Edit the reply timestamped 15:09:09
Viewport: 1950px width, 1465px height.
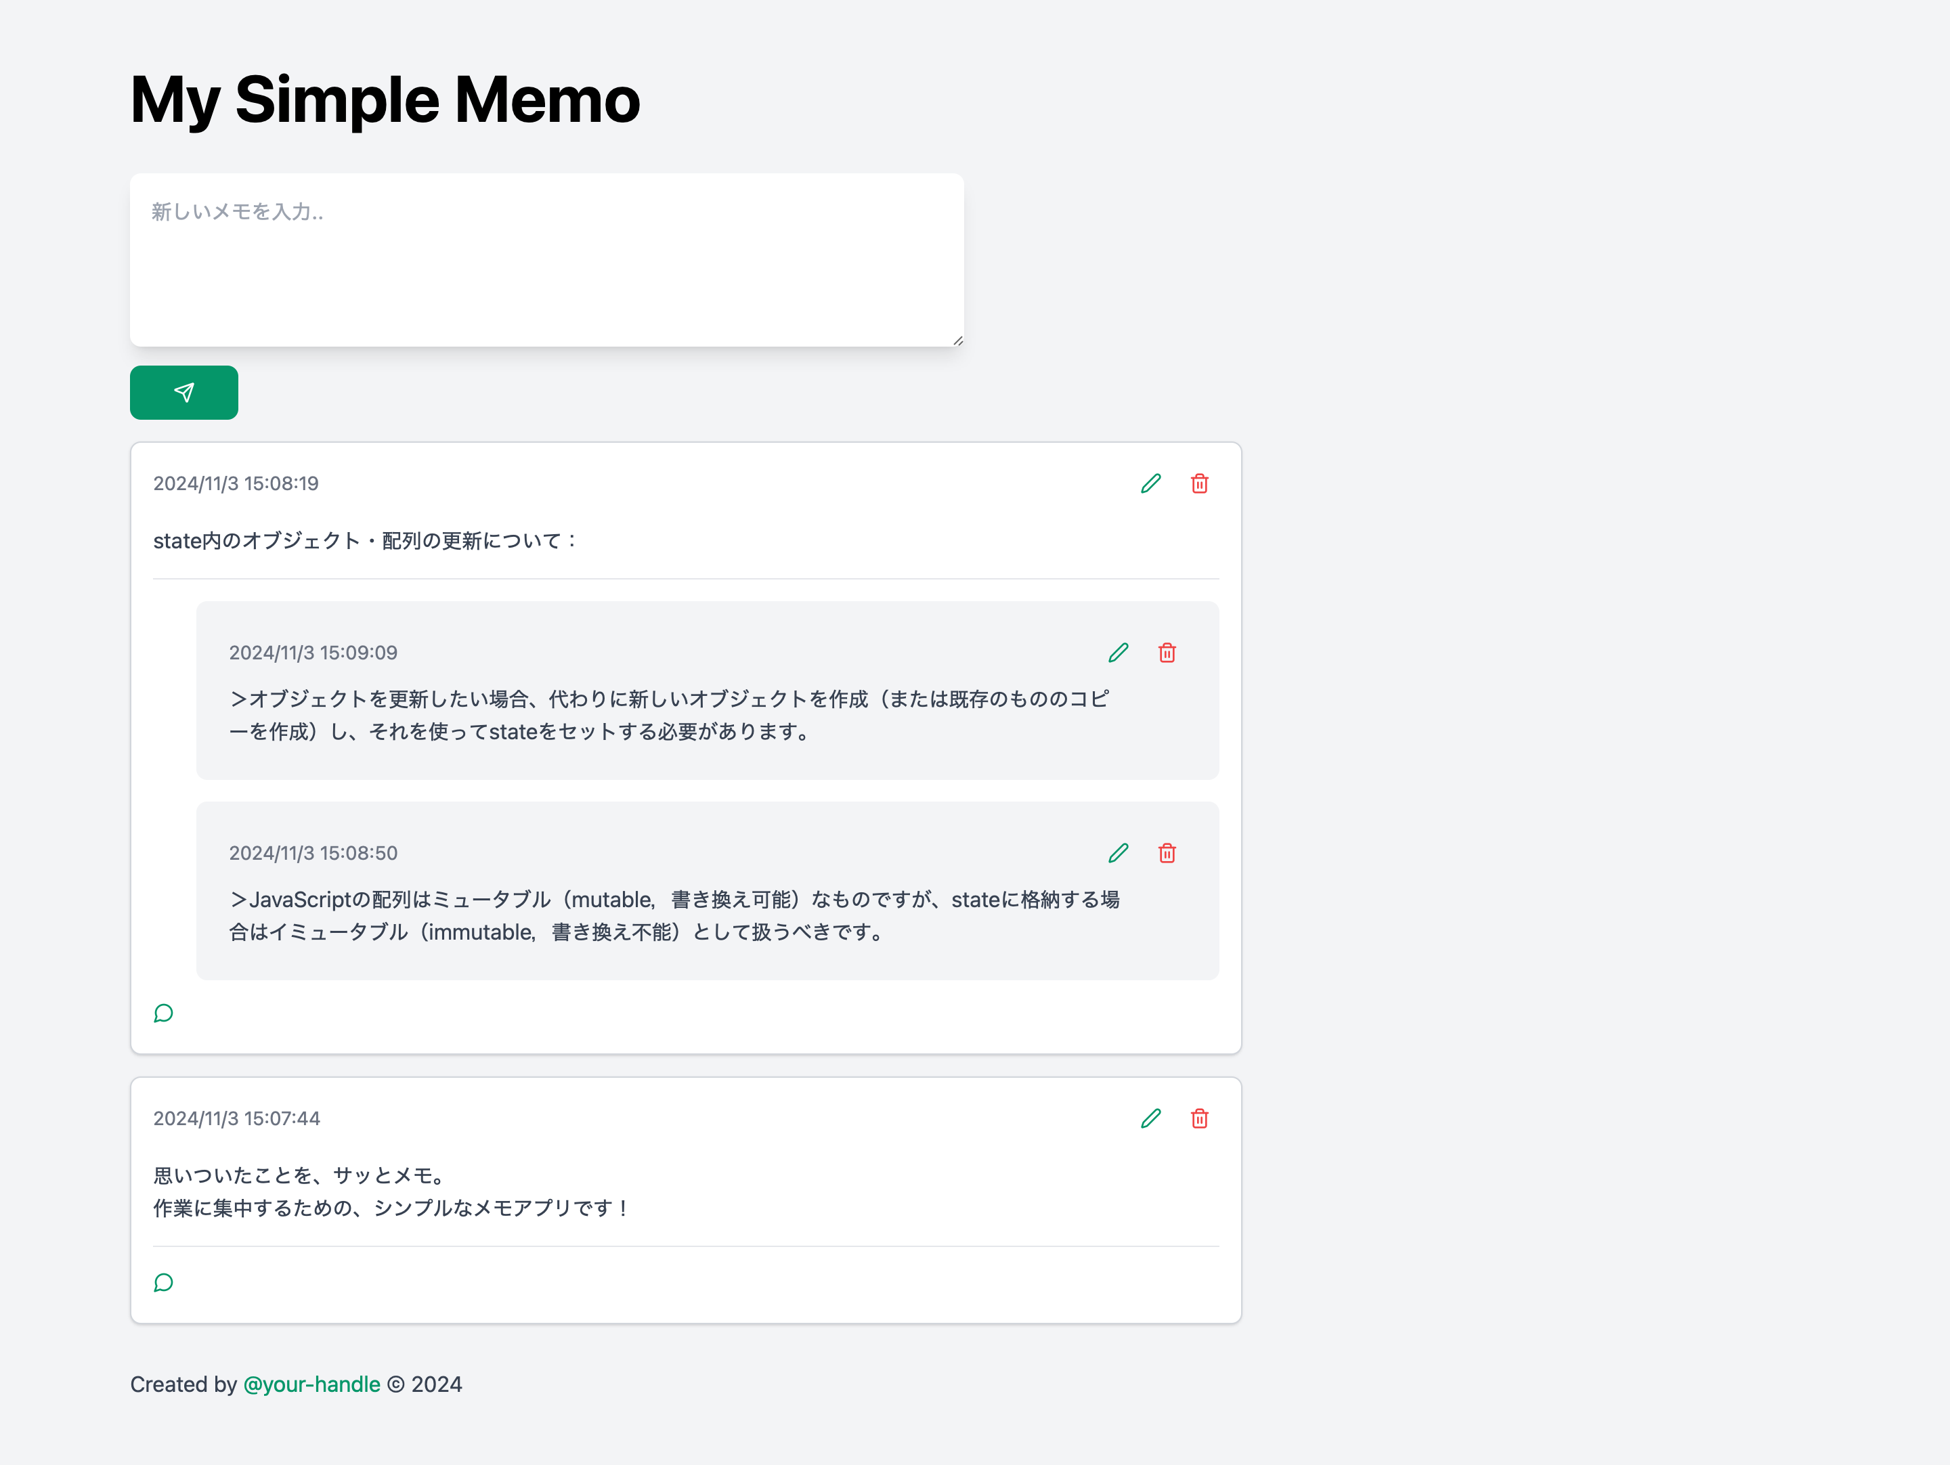[1118, 653]
